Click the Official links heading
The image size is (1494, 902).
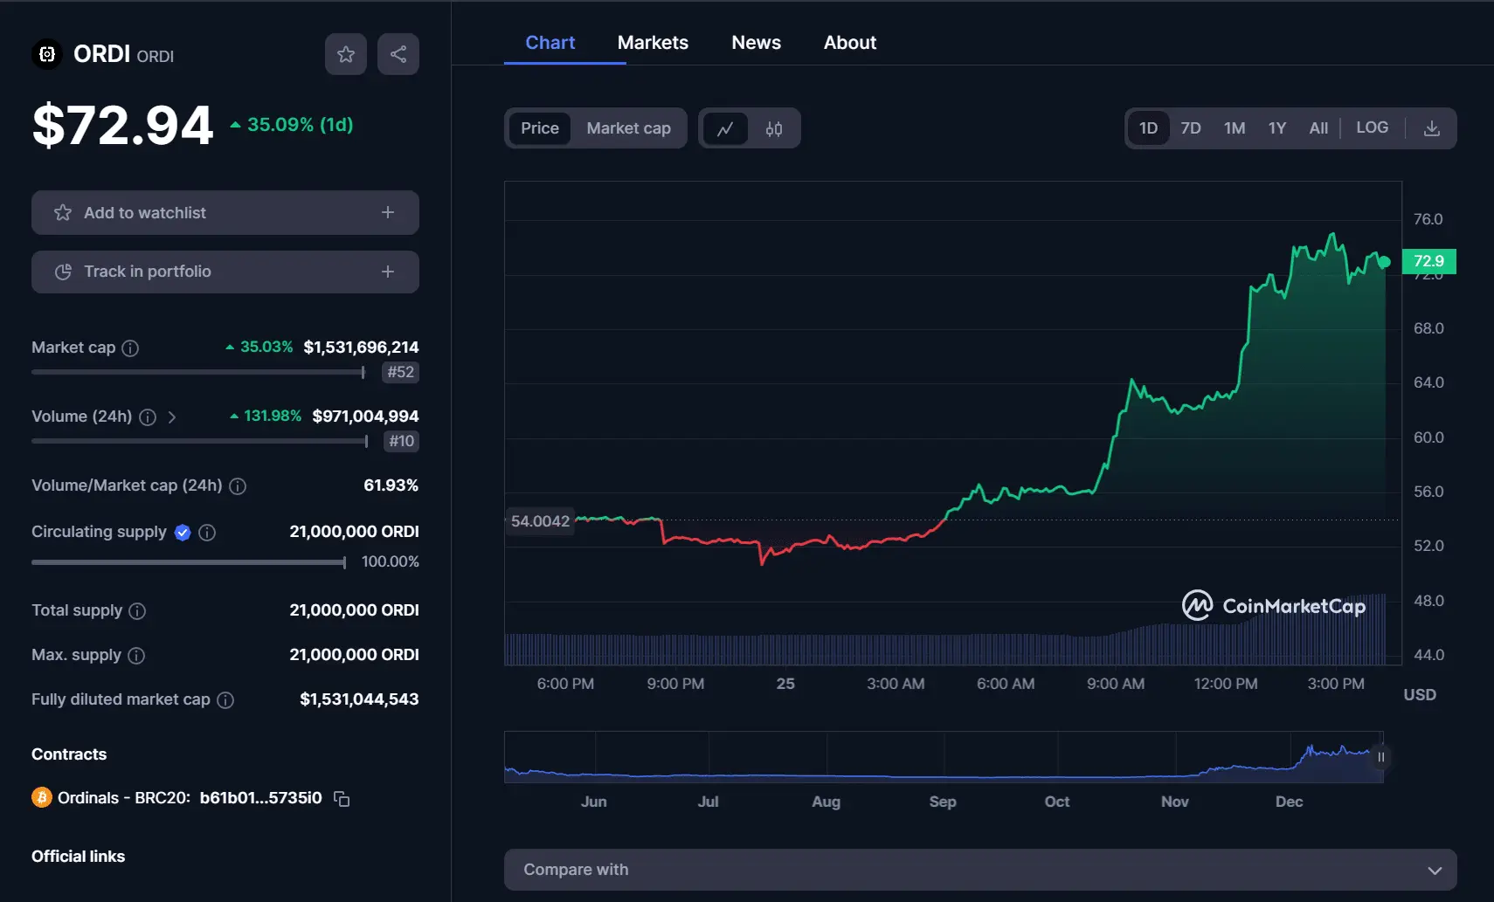coord(78,857)
